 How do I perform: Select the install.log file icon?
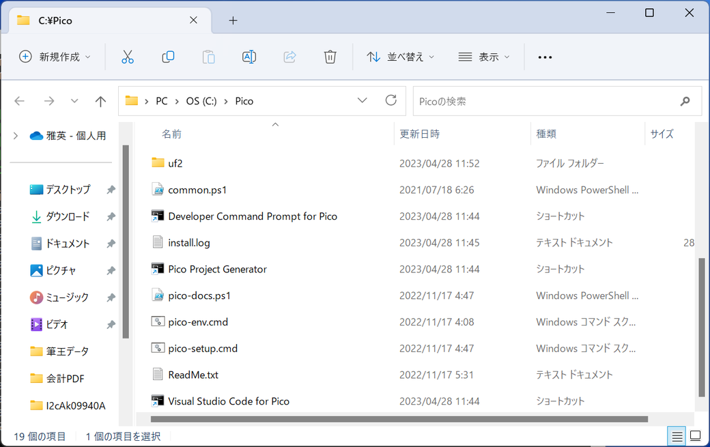pos(158,242)
